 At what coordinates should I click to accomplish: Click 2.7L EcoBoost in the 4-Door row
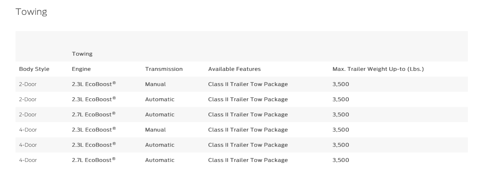pyautogui.click(x=94, y=160)
